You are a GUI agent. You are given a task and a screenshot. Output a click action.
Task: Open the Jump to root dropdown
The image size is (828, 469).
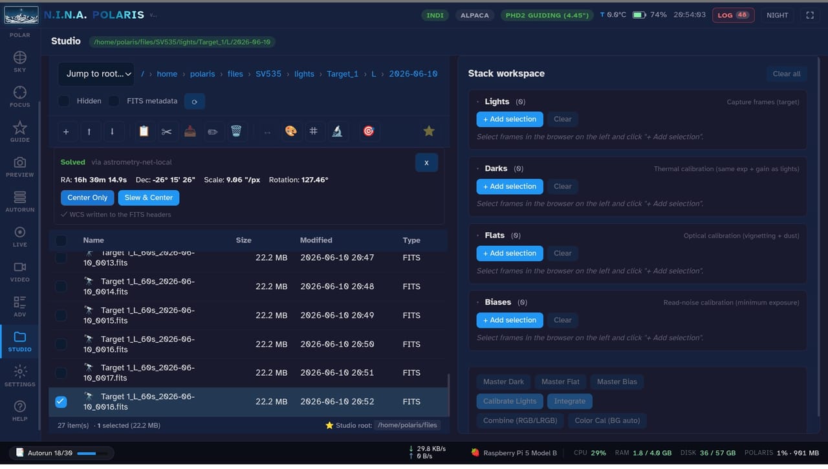click(x=96, y=74)
